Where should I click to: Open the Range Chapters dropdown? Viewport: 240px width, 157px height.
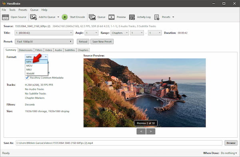120,33
